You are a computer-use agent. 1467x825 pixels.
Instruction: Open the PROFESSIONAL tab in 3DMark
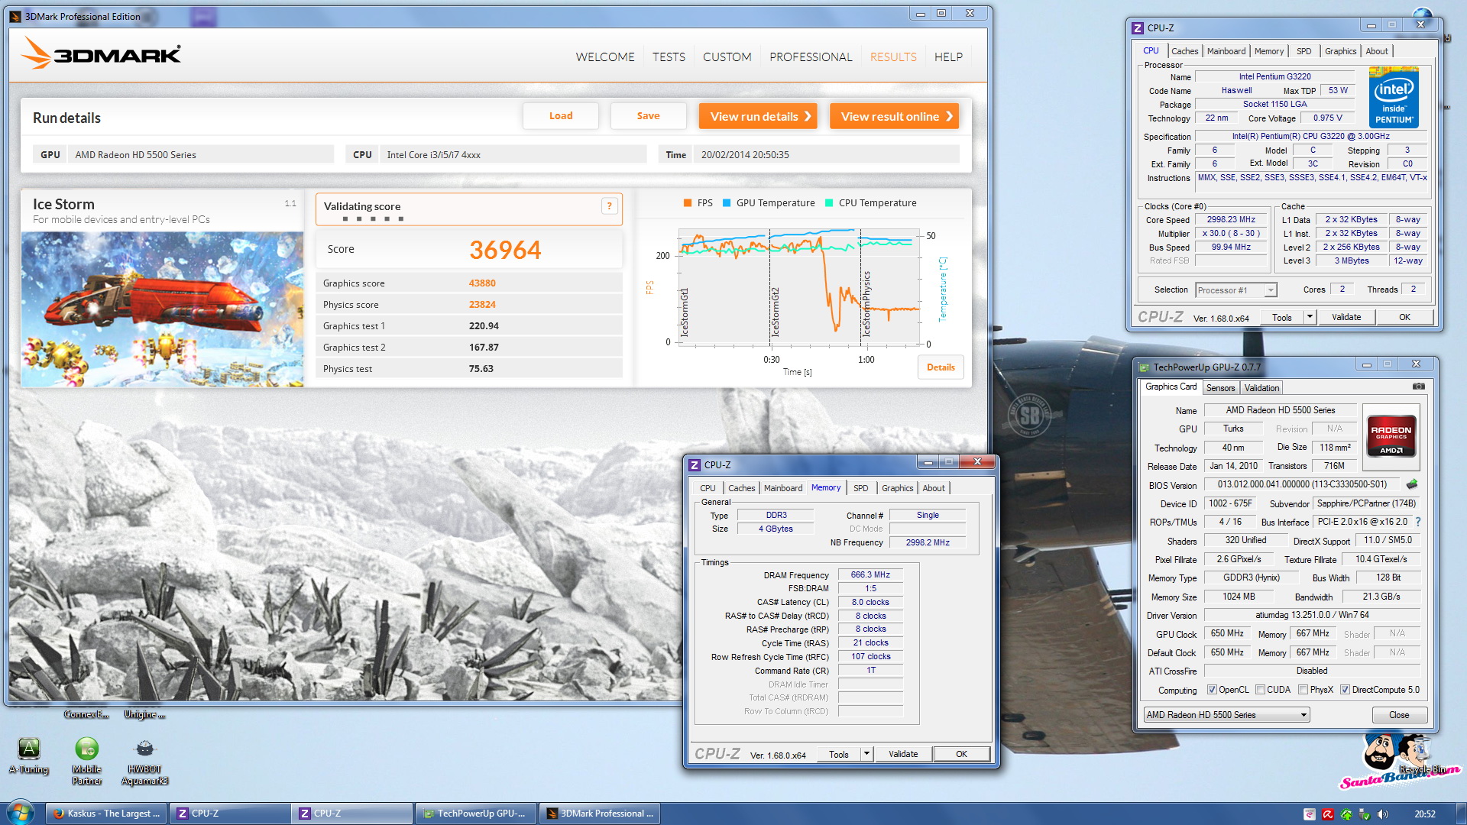click(x=811, y=57)
